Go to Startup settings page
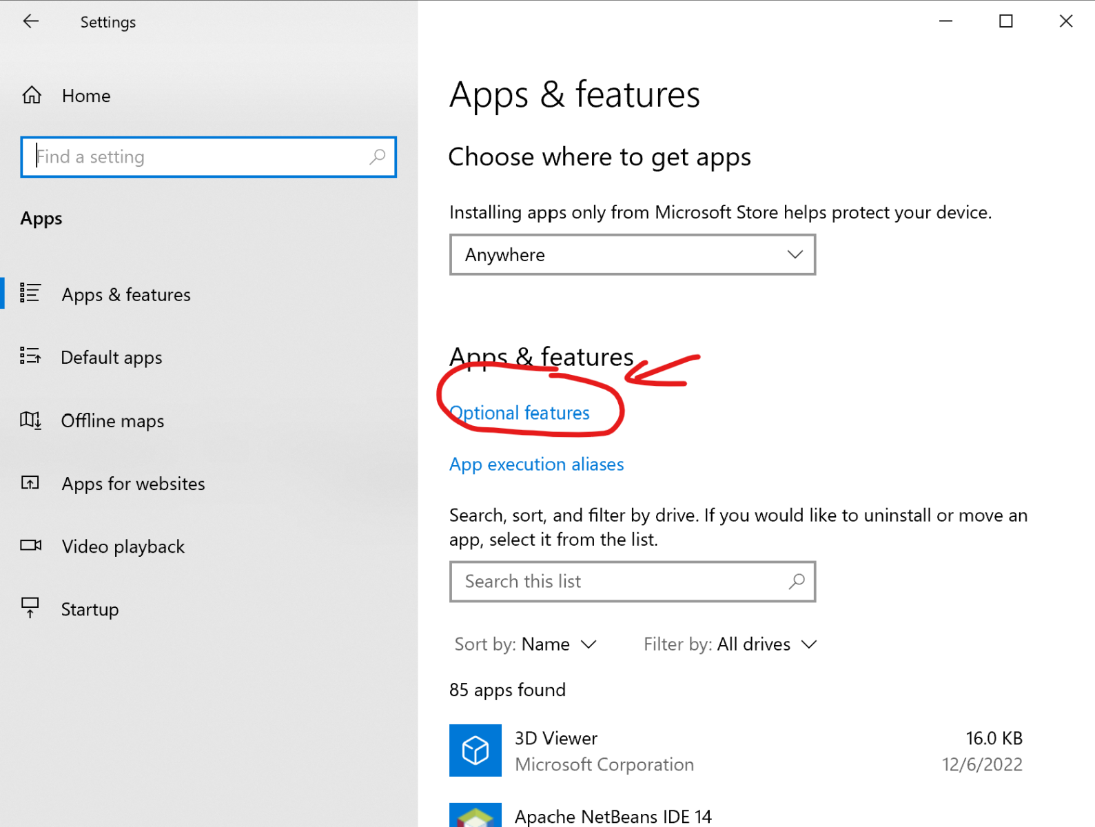 point(90,610)
